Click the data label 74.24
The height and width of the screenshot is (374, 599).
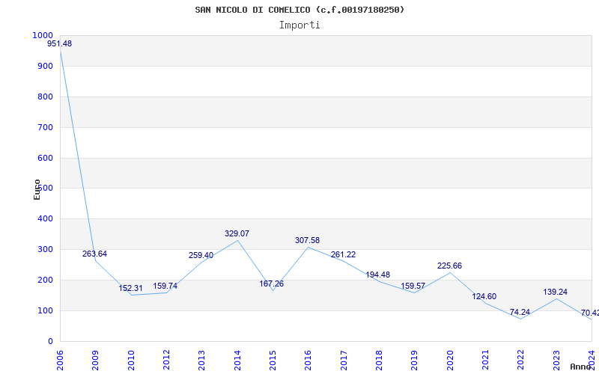click(520, 312)
